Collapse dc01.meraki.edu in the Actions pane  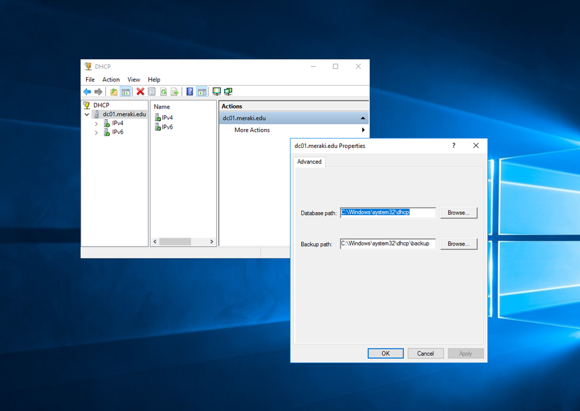[363, 118]
